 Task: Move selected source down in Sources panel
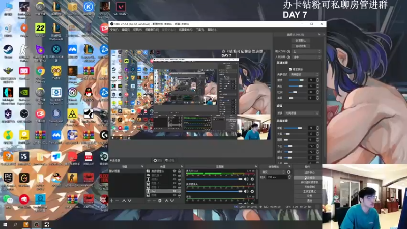pyautogui.click(x=172, y=201)
